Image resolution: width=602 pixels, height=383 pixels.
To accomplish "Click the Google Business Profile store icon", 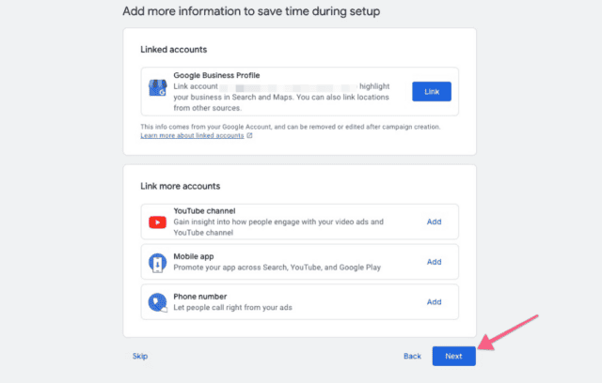I will [x=157, y=87].
